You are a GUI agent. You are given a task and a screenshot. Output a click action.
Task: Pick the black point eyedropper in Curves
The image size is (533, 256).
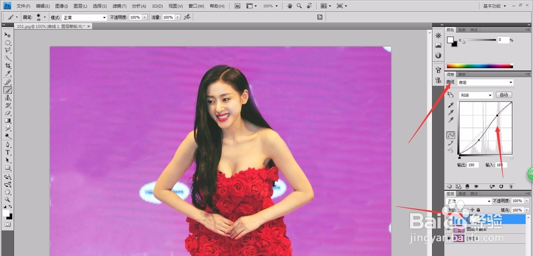pyautogui.click(x=451, y=105)
